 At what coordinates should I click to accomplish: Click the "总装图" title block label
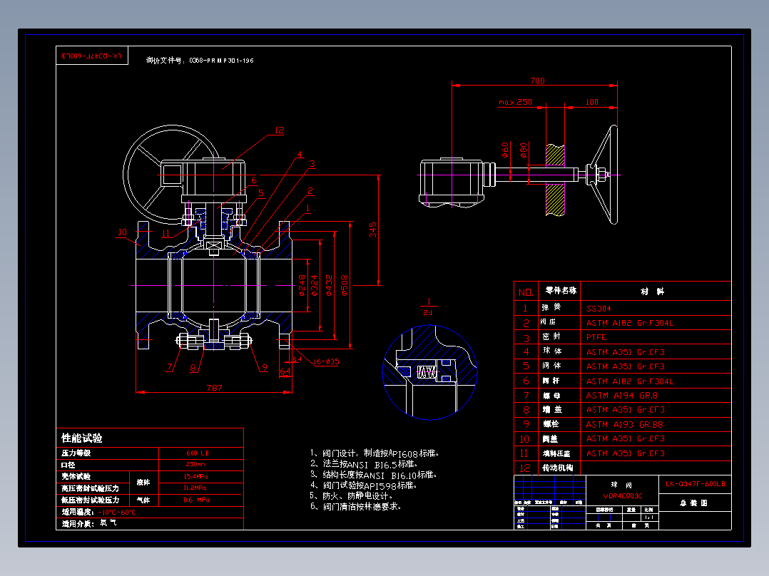693,503
